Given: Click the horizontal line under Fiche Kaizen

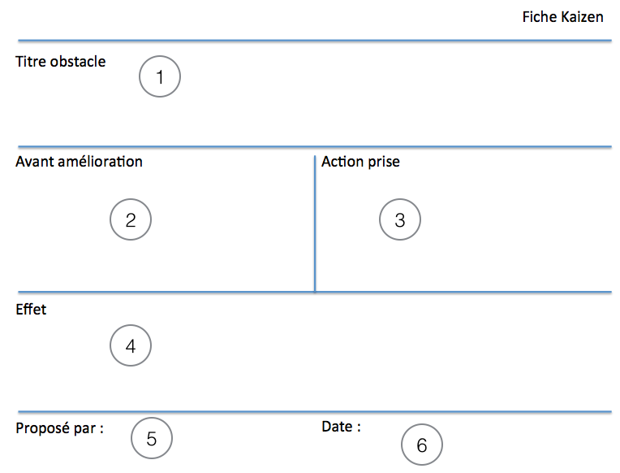Looking at the screenshot, I should [314, 41].
